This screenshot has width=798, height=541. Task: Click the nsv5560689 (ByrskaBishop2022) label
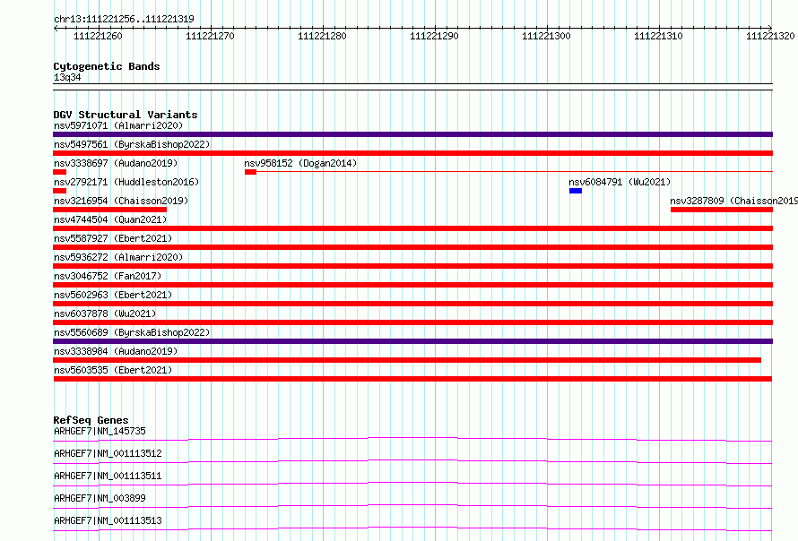click(132, 332)
